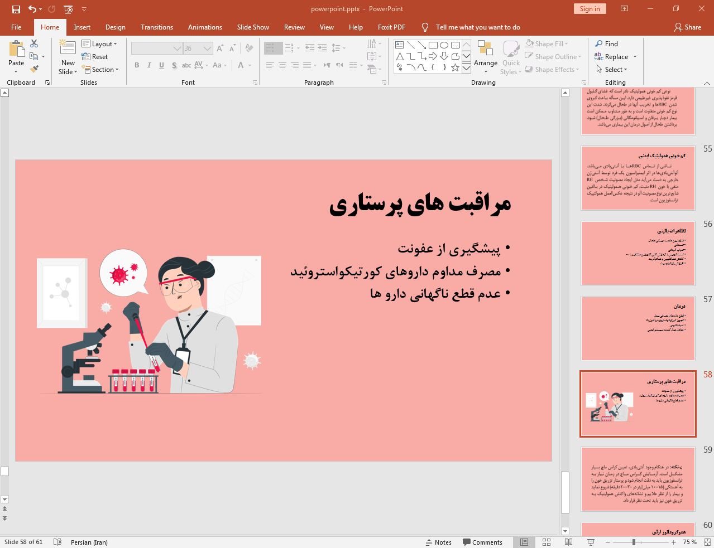Choose the oval shape in shapes gallery

coord(444,45)
